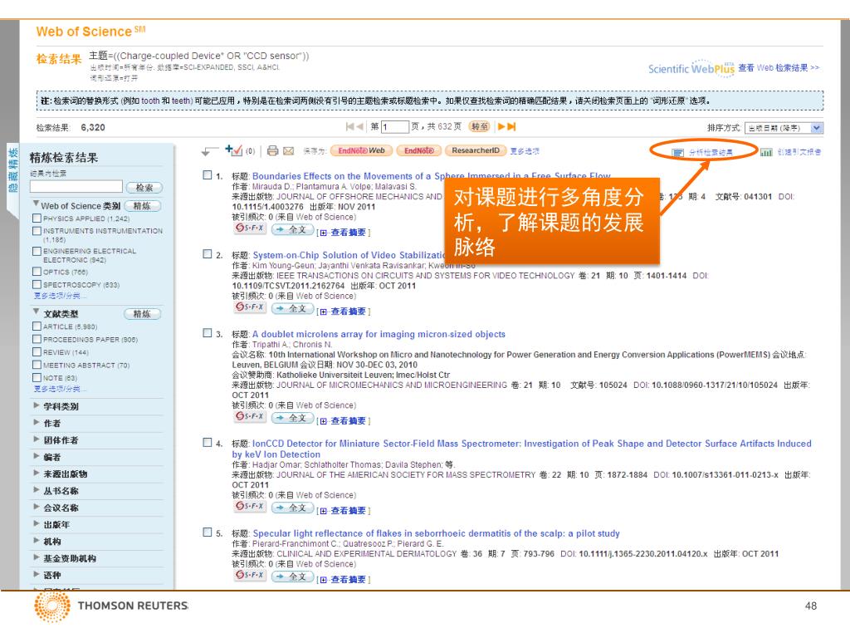The width and height of the screenshot is (850, 638).
Task: Open full text (全文) for result 4
Action: tap(293, 508)
